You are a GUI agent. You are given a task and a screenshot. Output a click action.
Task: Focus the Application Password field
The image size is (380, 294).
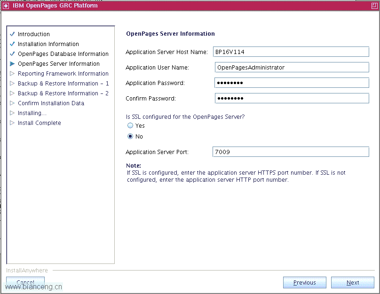292,83
